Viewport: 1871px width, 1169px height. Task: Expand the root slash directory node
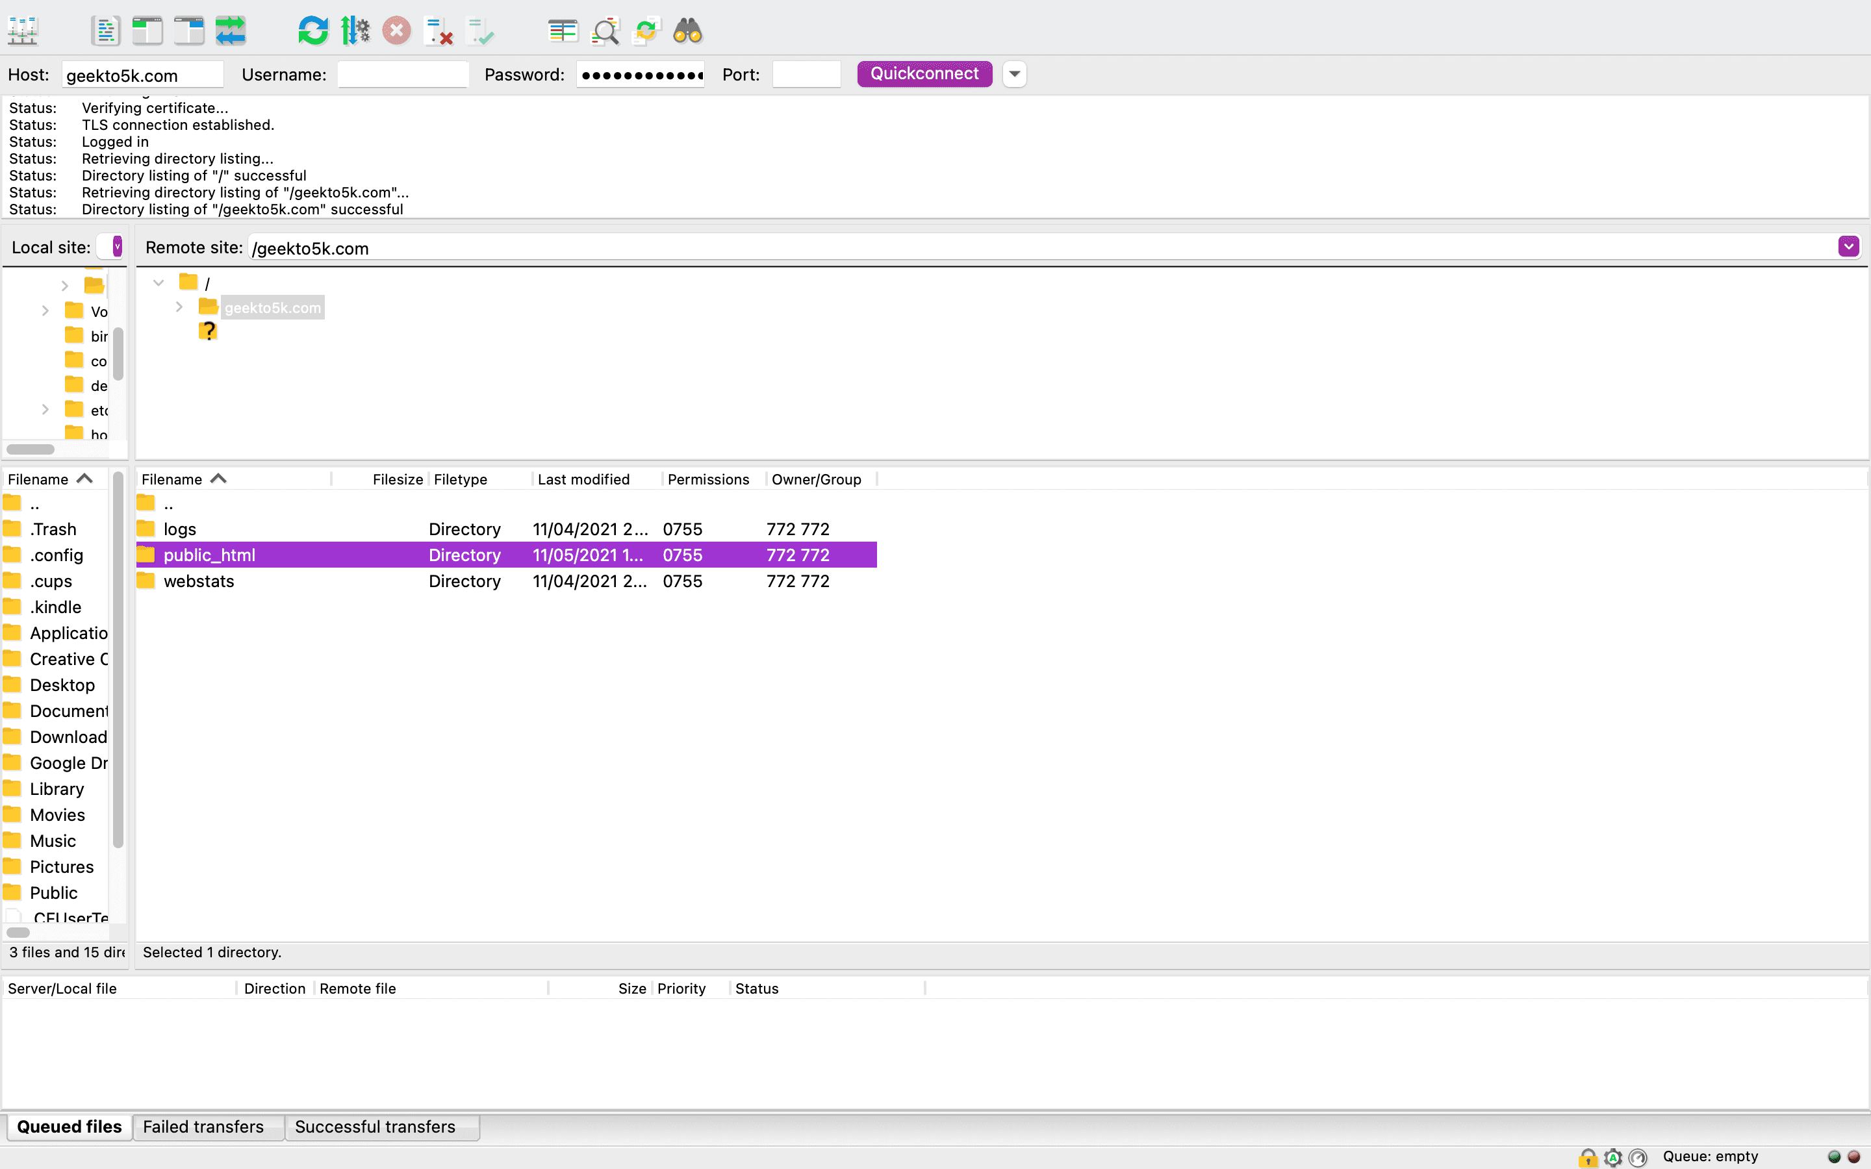158,283
